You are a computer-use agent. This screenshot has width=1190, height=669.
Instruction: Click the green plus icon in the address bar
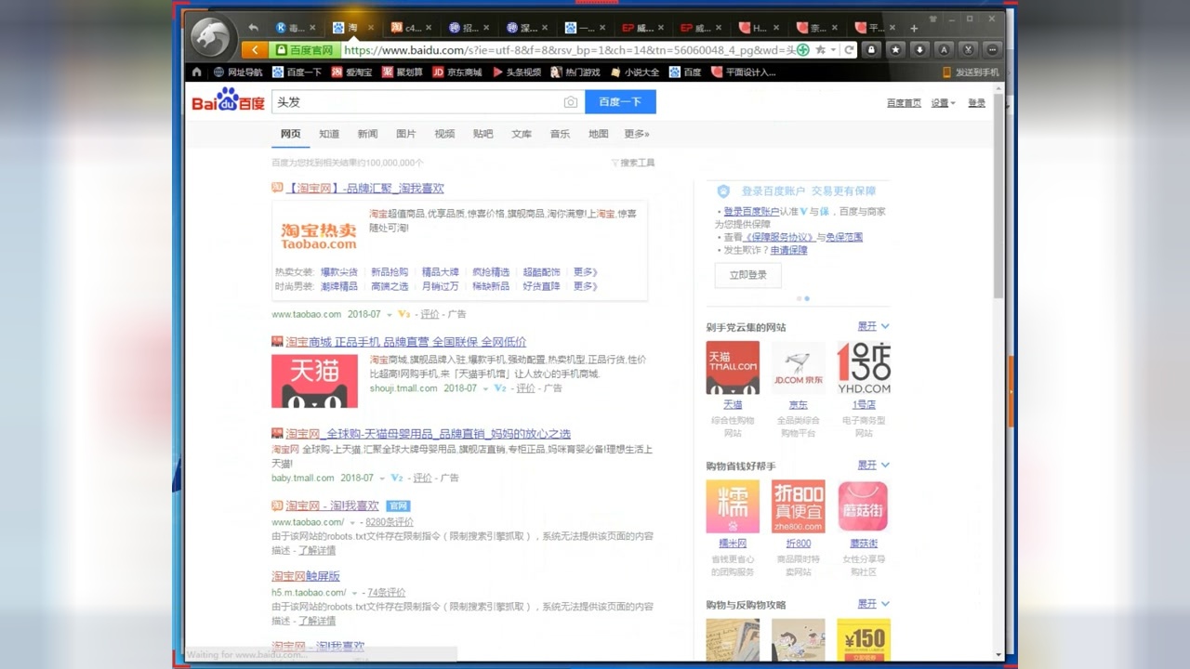pyautogui.click(x=802, y=49)
